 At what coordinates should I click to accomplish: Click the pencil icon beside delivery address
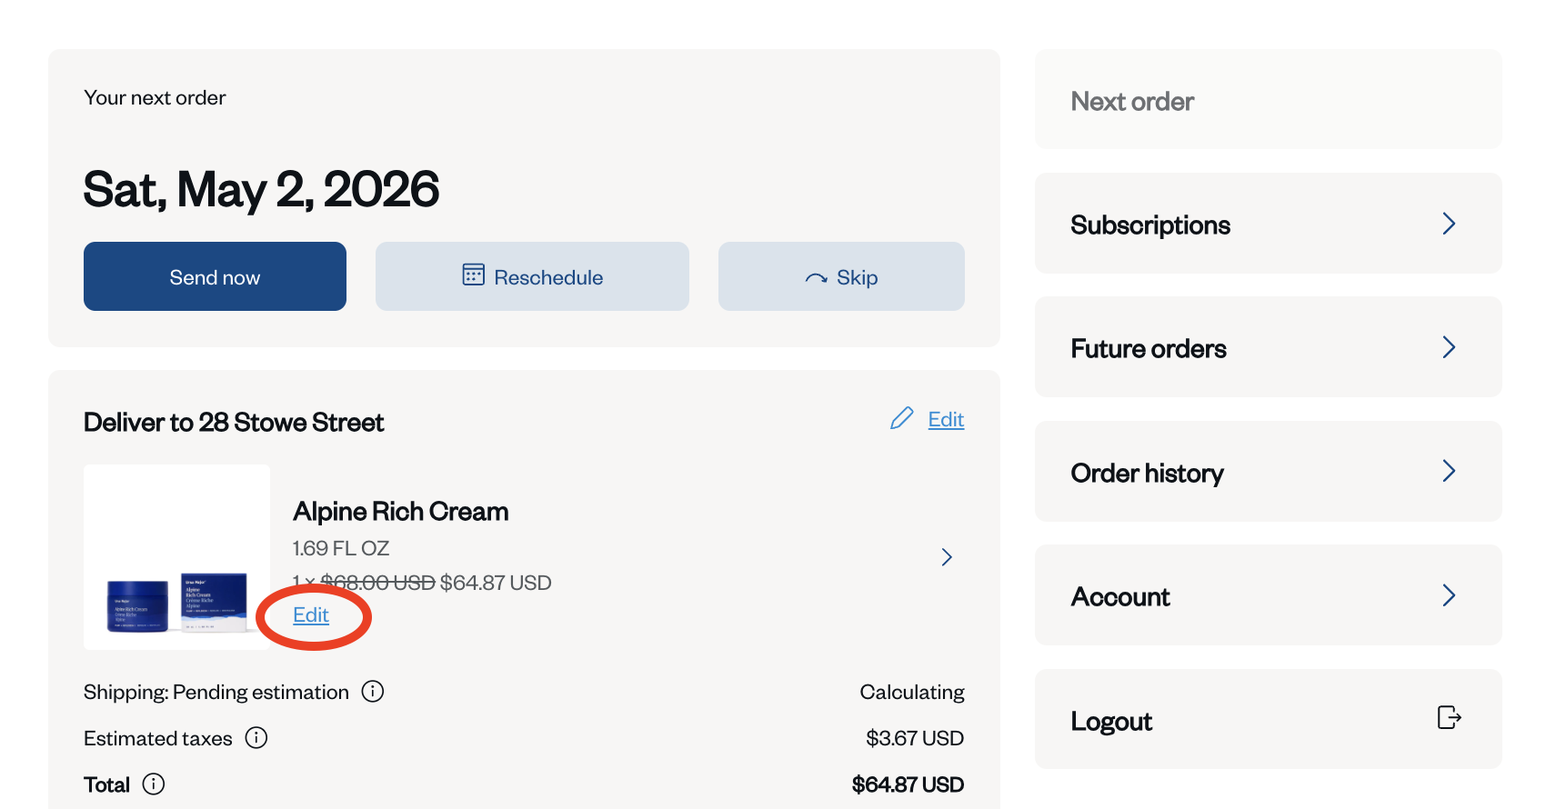(901, 418)
